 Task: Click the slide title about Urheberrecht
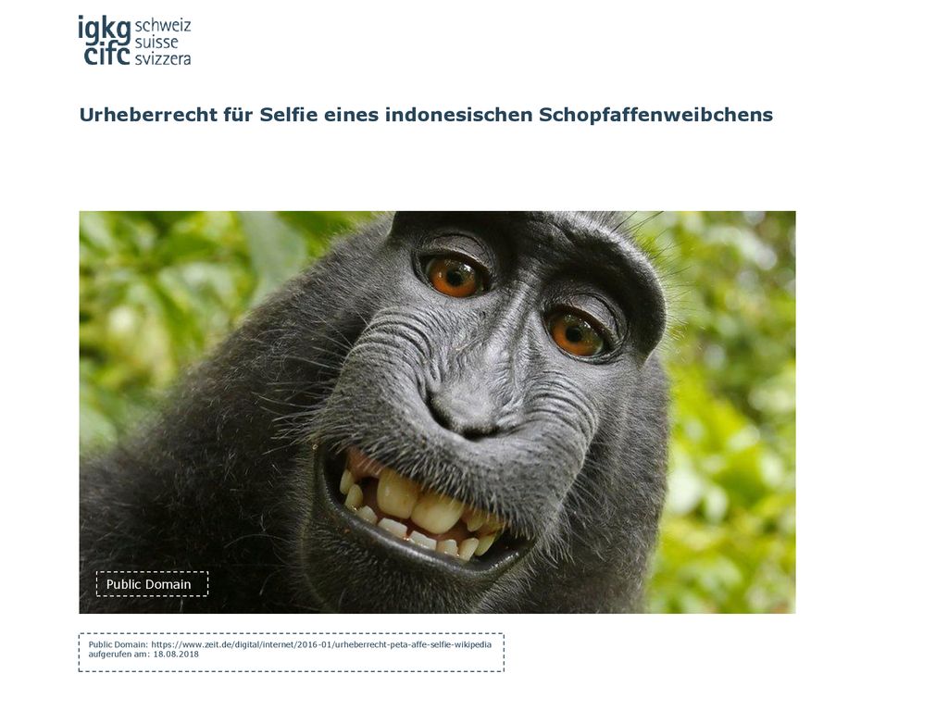coord(426,114)
